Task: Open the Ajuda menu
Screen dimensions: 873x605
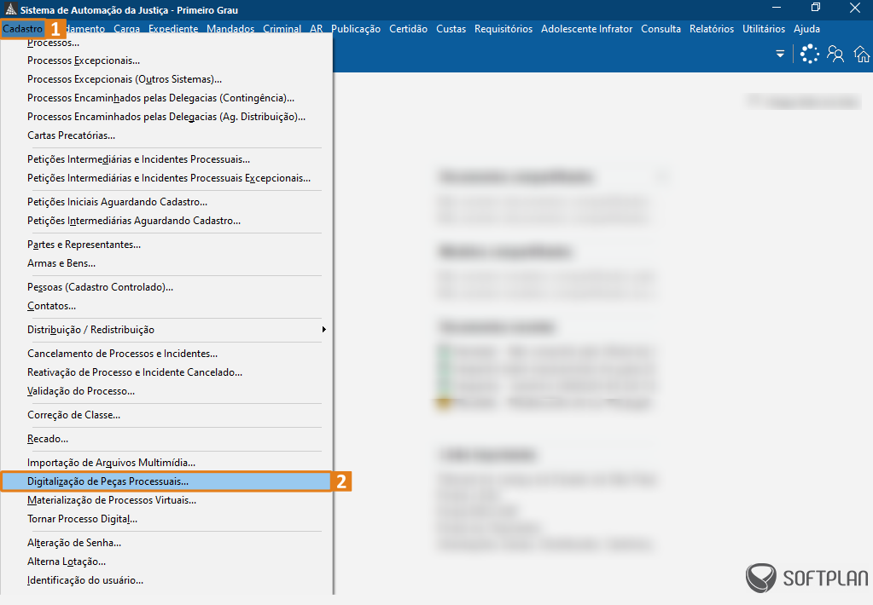Action: tap(806, 29)
